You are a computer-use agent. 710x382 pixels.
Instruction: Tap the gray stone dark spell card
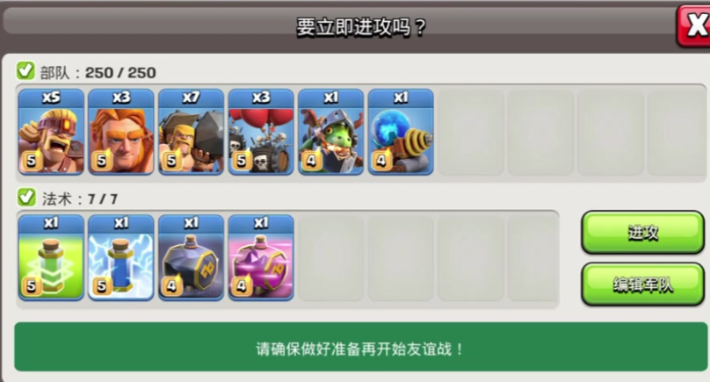tap(191, 257)
